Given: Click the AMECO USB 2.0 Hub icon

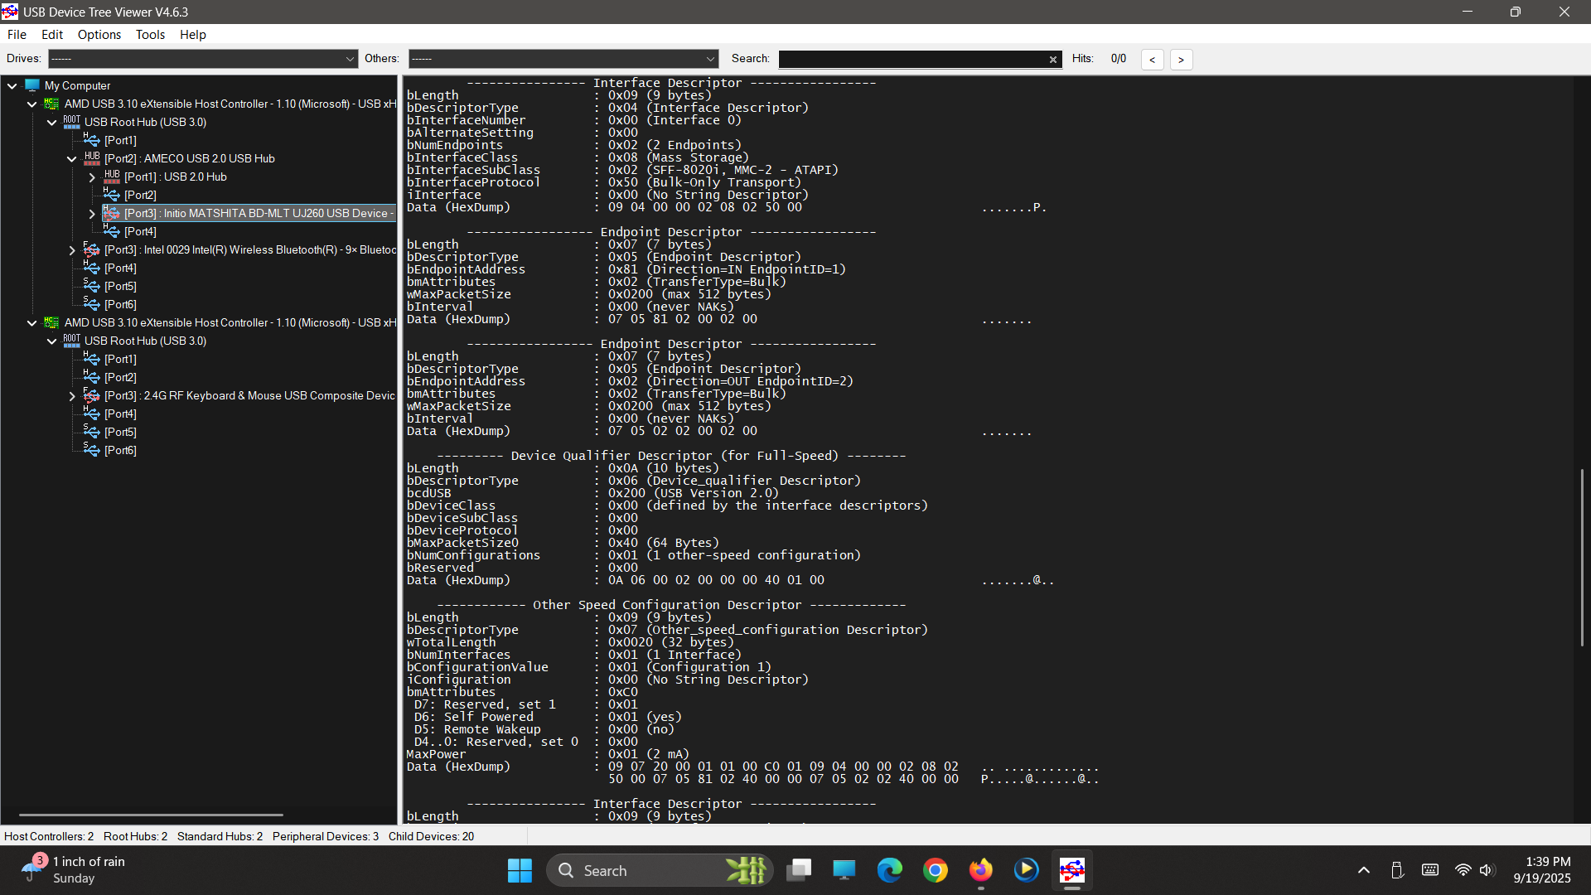Looking at the screenshot, I should (92, 158).
